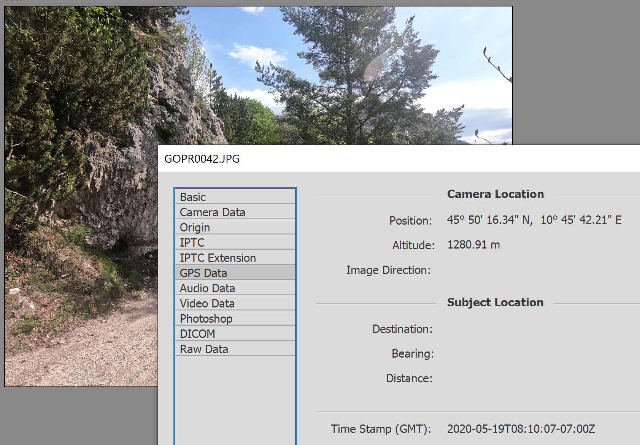Click the Bearing label
The image size is (640, 445).
tap(413, 354)
